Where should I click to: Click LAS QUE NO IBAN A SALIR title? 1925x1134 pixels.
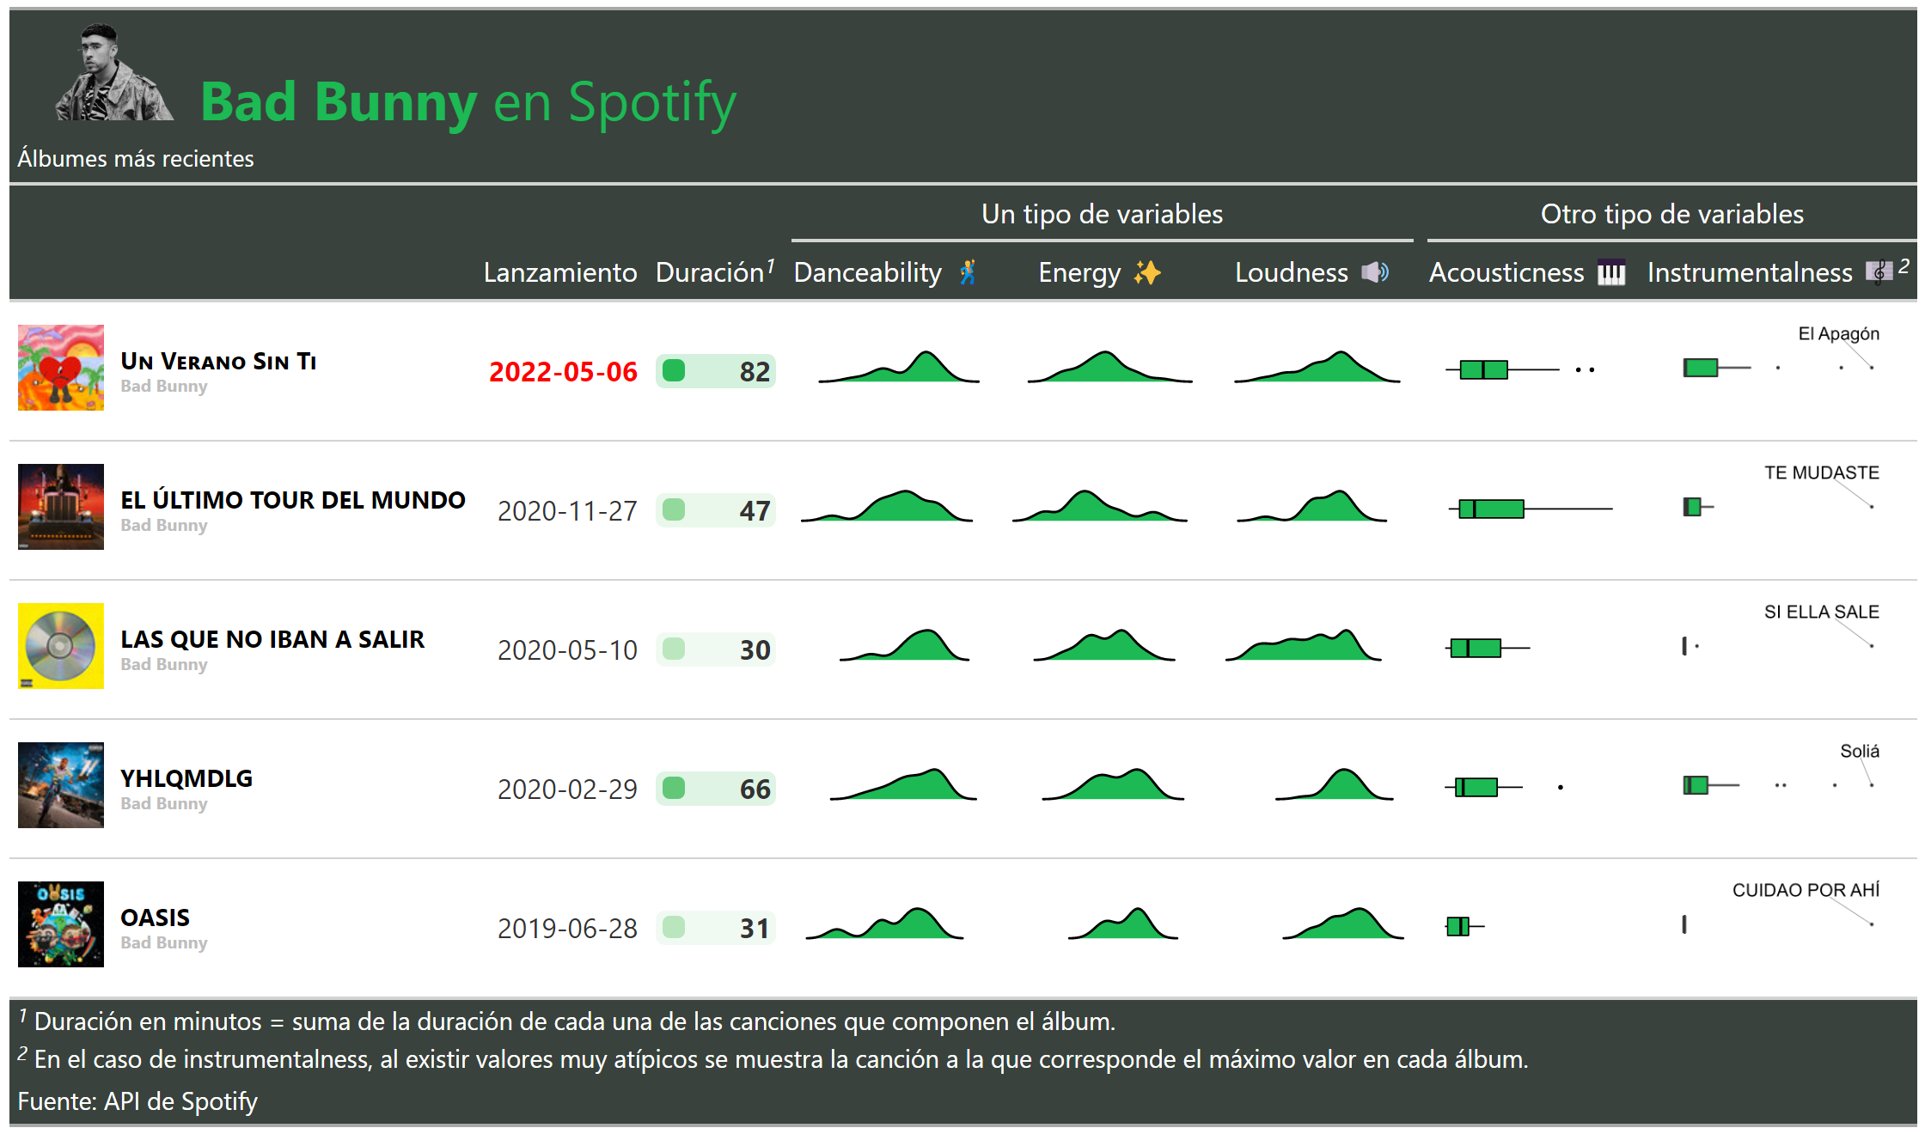tap(272, 639)
